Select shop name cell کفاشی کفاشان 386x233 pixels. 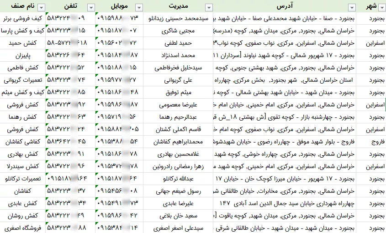23,142
